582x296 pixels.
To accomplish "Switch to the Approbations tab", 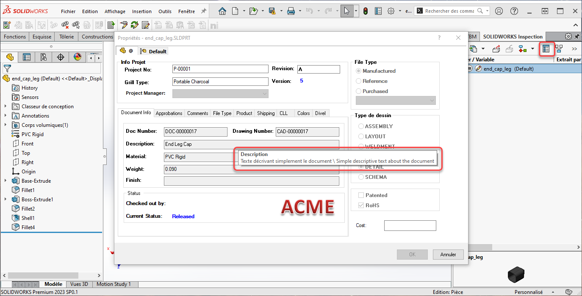I will 169,113.
